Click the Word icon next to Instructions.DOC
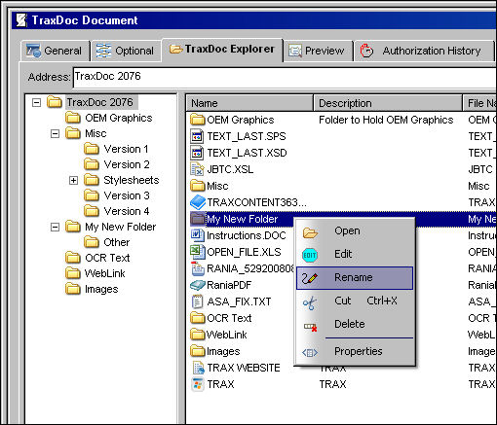This screenshot has height=425, width=497. point(197,235)
